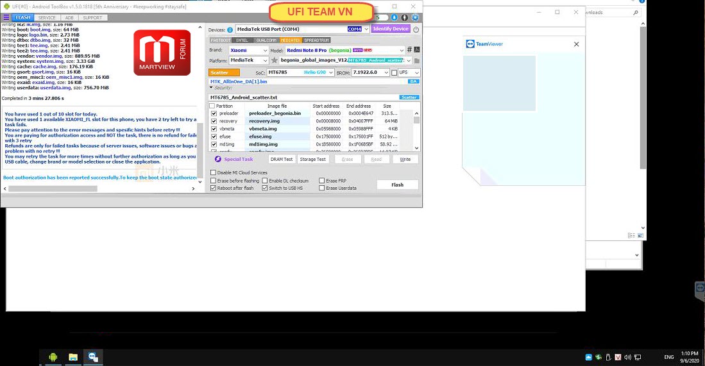Click the TeamViewer logo in the popup
Viewport: 705px width, 366px height.
point(484,44)
